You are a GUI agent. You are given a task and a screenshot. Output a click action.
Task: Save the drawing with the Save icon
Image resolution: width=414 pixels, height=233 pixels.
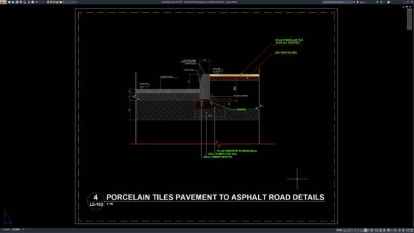point(17,2)
